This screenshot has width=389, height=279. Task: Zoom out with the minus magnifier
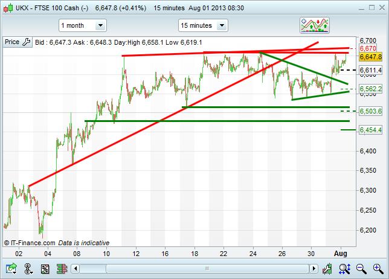point(361,269)
